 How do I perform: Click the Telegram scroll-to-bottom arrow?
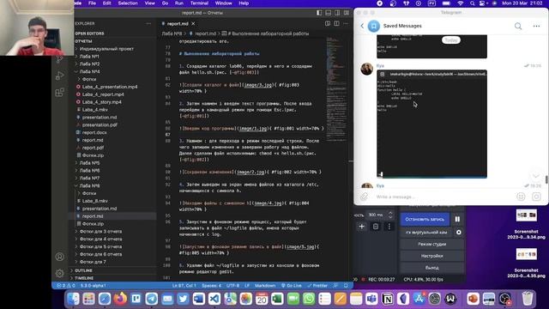(x=536, y=176)
